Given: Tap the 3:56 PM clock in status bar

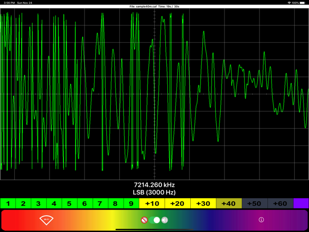Looking at the screenshot, I should pos(9,3).
